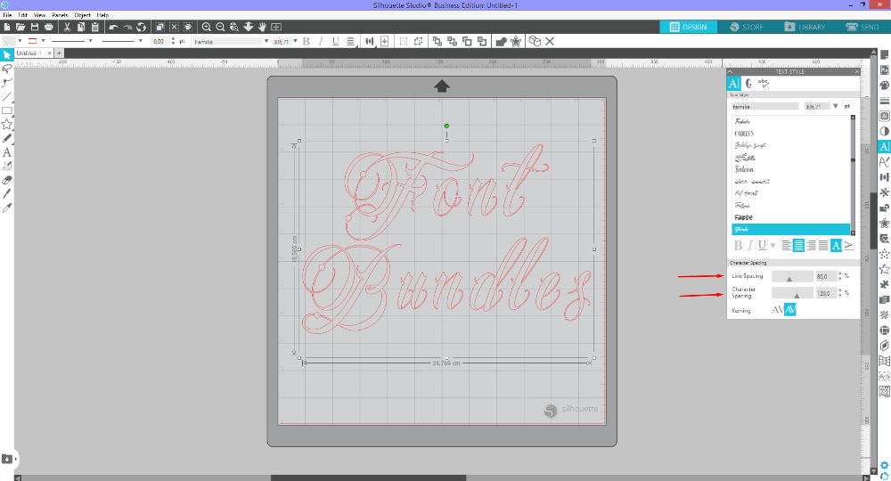891x481 pixels.
Task: Open spell check abc tab
Action: 764,84
